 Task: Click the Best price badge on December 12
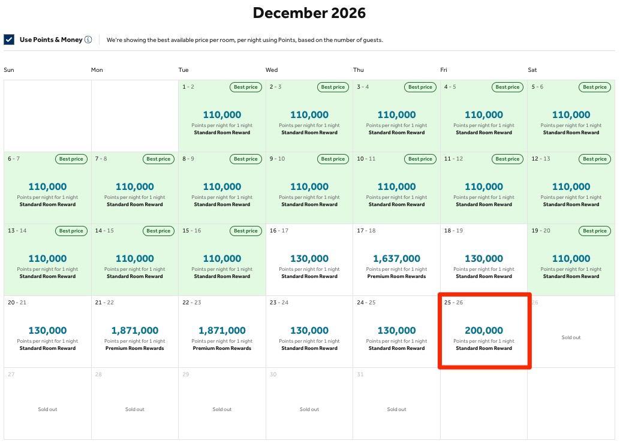[x=594, y=159]
